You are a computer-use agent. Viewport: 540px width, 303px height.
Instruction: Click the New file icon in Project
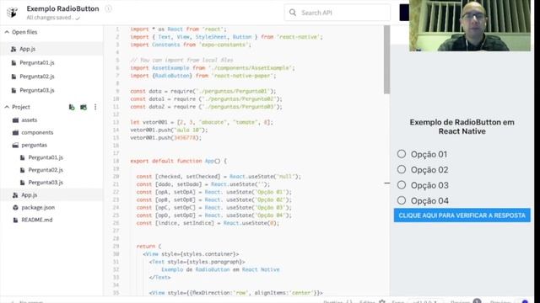pos(72,107)
